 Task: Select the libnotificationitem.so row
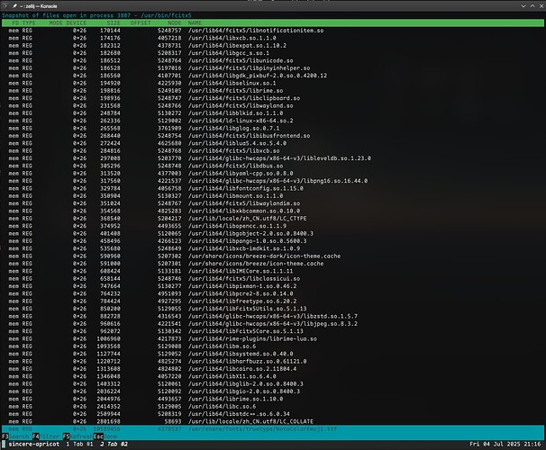(273, 31)
